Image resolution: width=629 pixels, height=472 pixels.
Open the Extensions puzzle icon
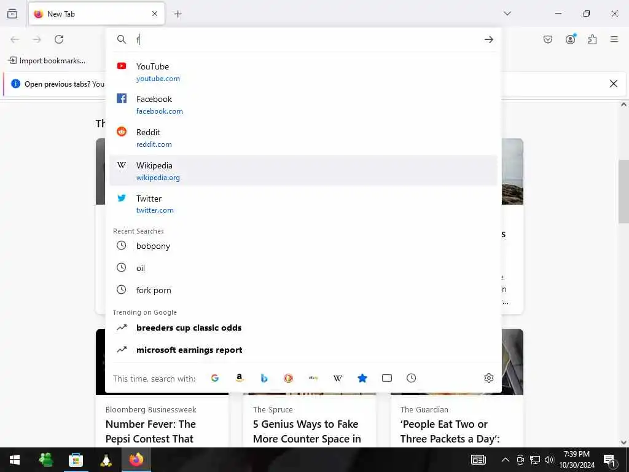click(x=592, y=39)
